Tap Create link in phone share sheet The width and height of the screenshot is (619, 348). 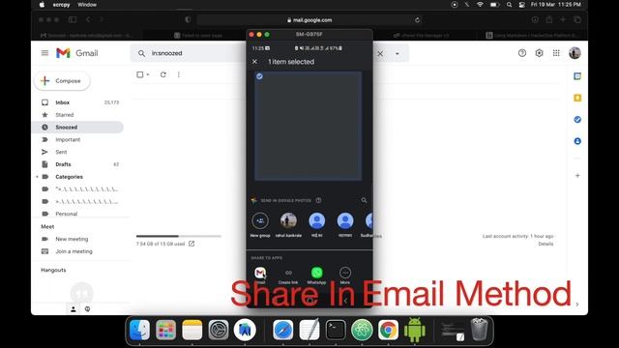point(288,275)
